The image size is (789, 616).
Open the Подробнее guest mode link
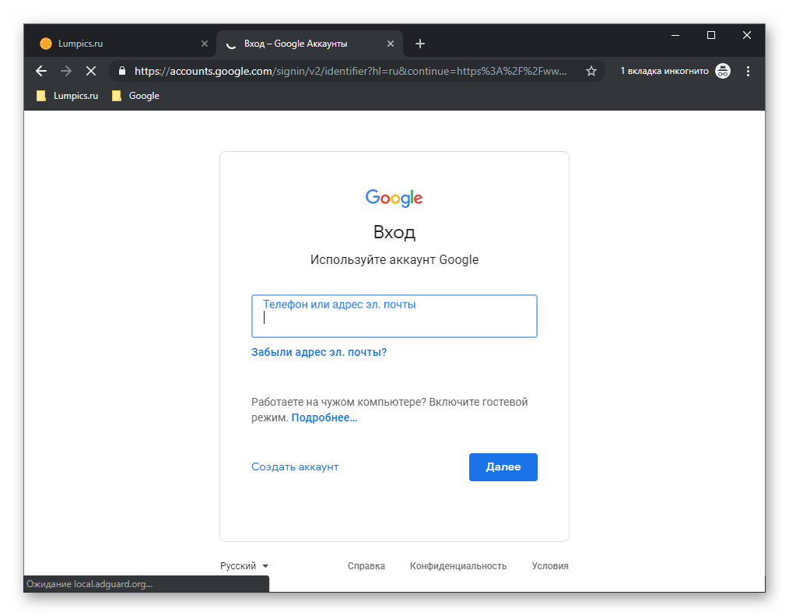click(324, 417)
